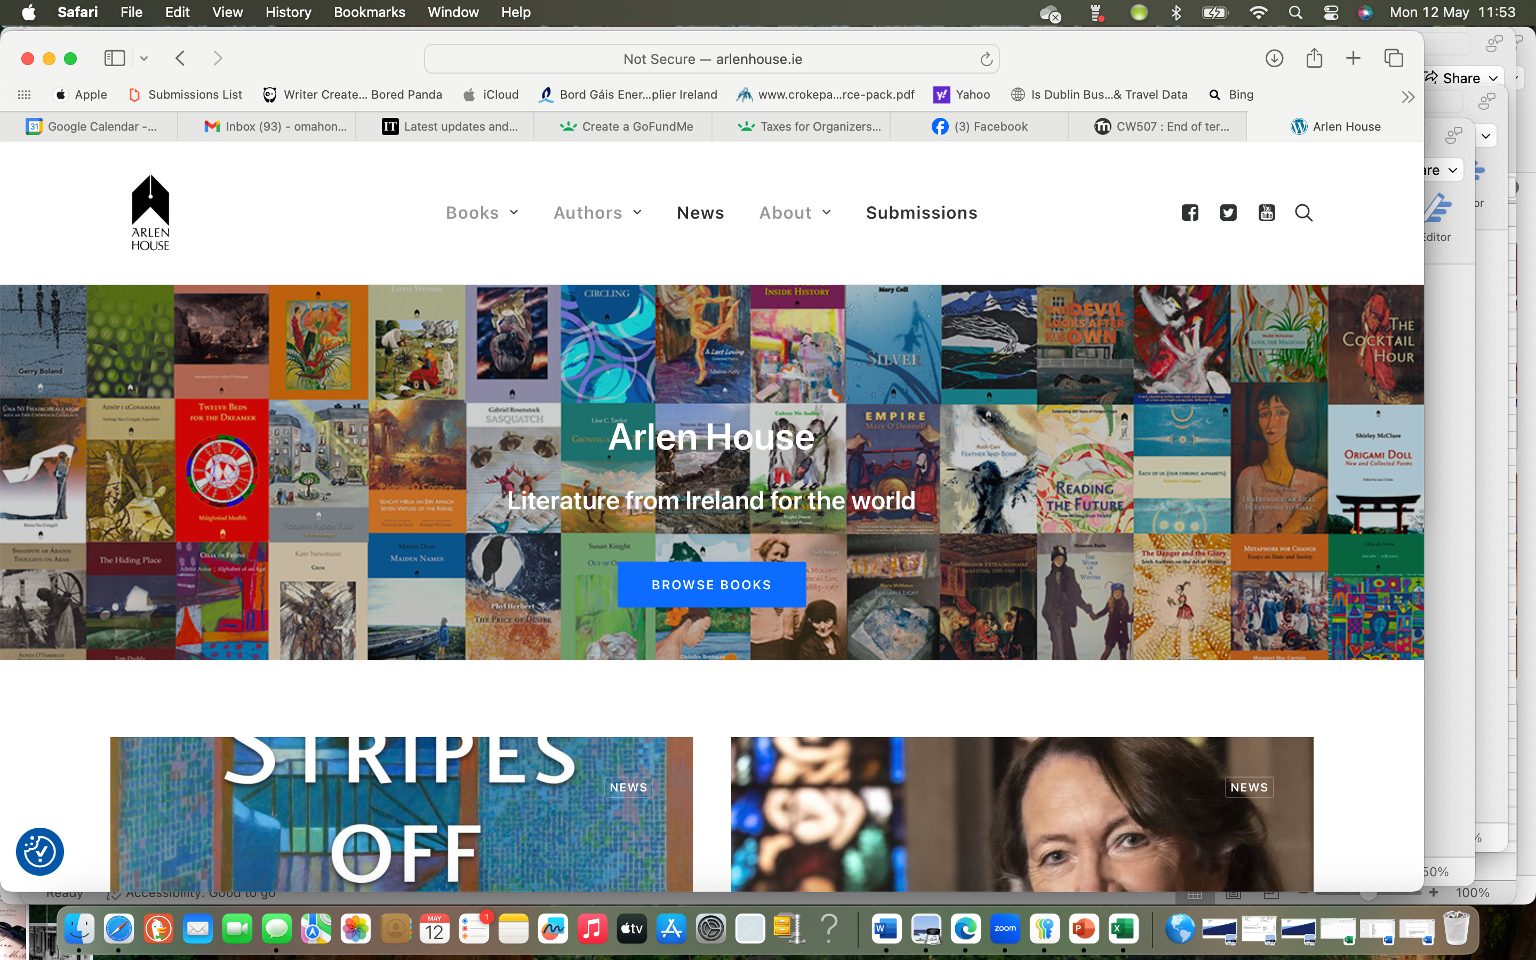Click the Safari Share icon
Viewport: 1536px width, 960px height.
tap(1314, 59)
